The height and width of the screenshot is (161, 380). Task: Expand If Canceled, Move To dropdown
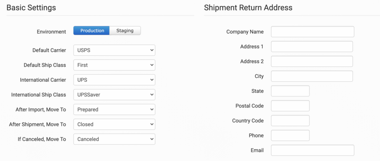pos(114,139)
